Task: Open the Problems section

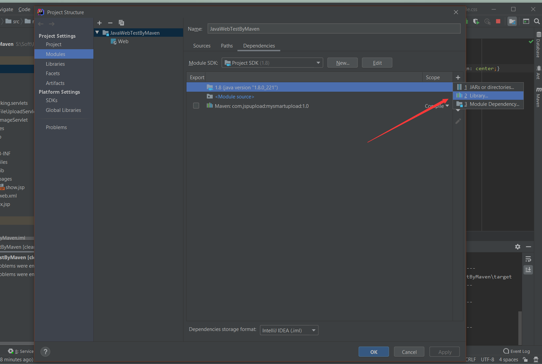Action: pyautogui.click(x=64, y=127)
